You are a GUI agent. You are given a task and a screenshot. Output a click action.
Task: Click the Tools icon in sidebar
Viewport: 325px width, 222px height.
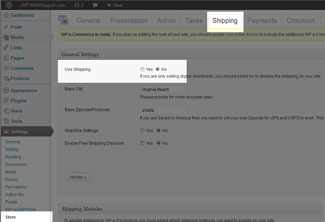point(6,121)
